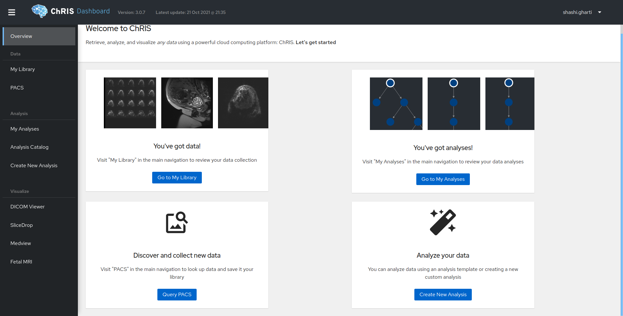This screenshot has height=316, width=623.
Task: Click the image search icon in Discover card
Action: point(177,222)
